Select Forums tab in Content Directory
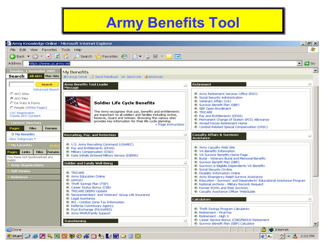This screenshot has height=245, width=327. [51, 128]
